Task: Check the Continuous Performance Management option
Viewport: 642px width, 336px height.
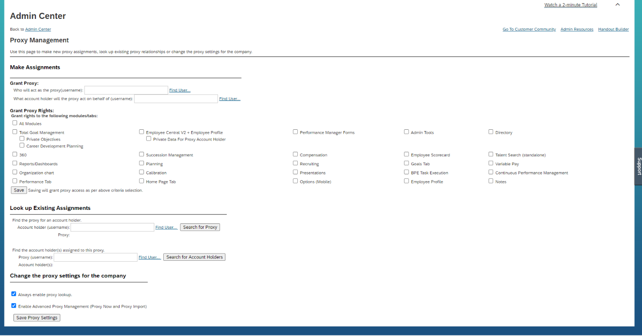Action: 491,172
